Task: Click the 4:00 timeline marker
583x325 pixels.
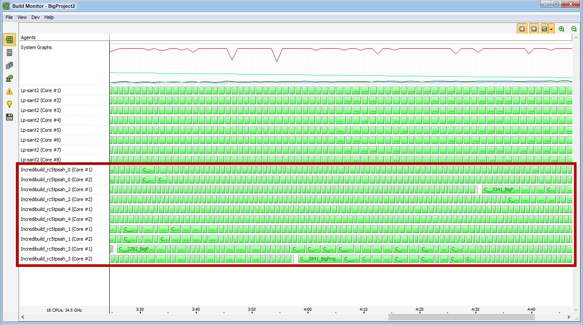Action: point(308,309)
